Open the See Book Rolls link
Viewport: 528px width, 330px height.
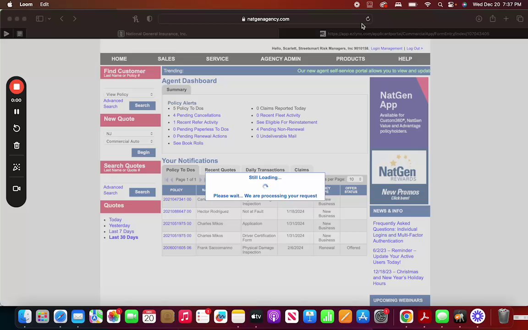(x=188, y=143)
